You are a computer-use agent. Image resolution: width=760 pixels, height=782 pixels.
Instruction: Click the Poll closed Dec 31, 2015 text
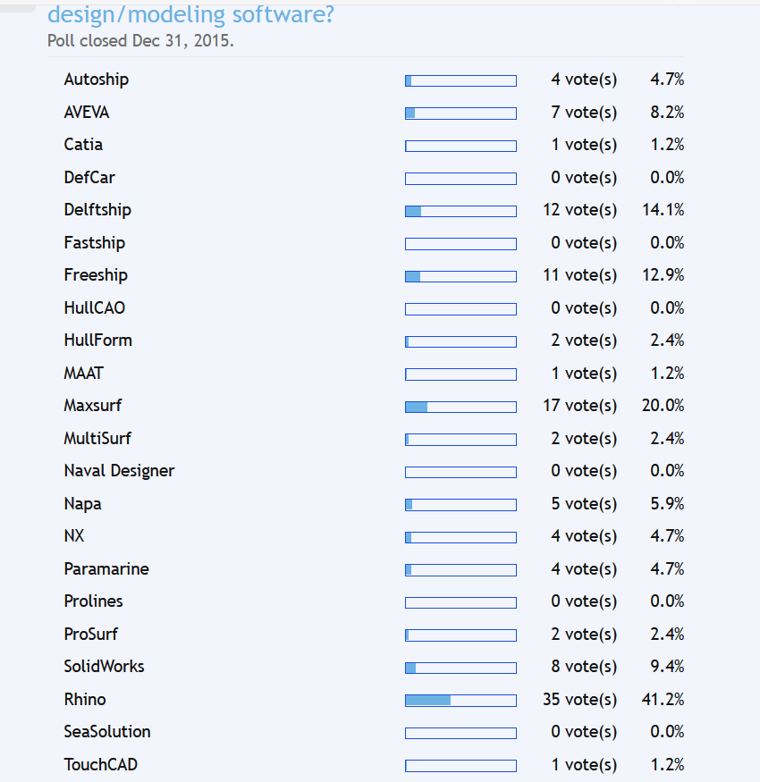point(140,41)
